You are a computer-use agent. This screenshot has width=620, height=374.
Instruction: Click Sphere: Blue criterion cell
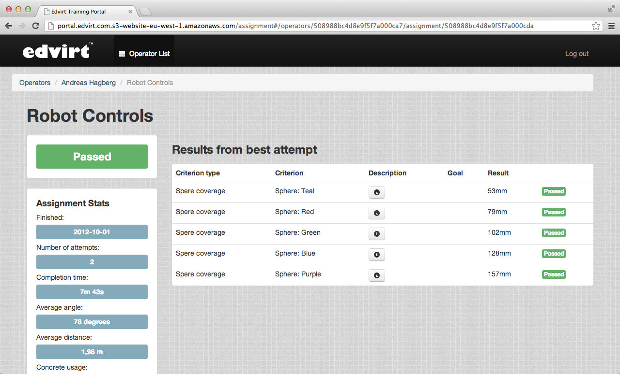point(295,253)
